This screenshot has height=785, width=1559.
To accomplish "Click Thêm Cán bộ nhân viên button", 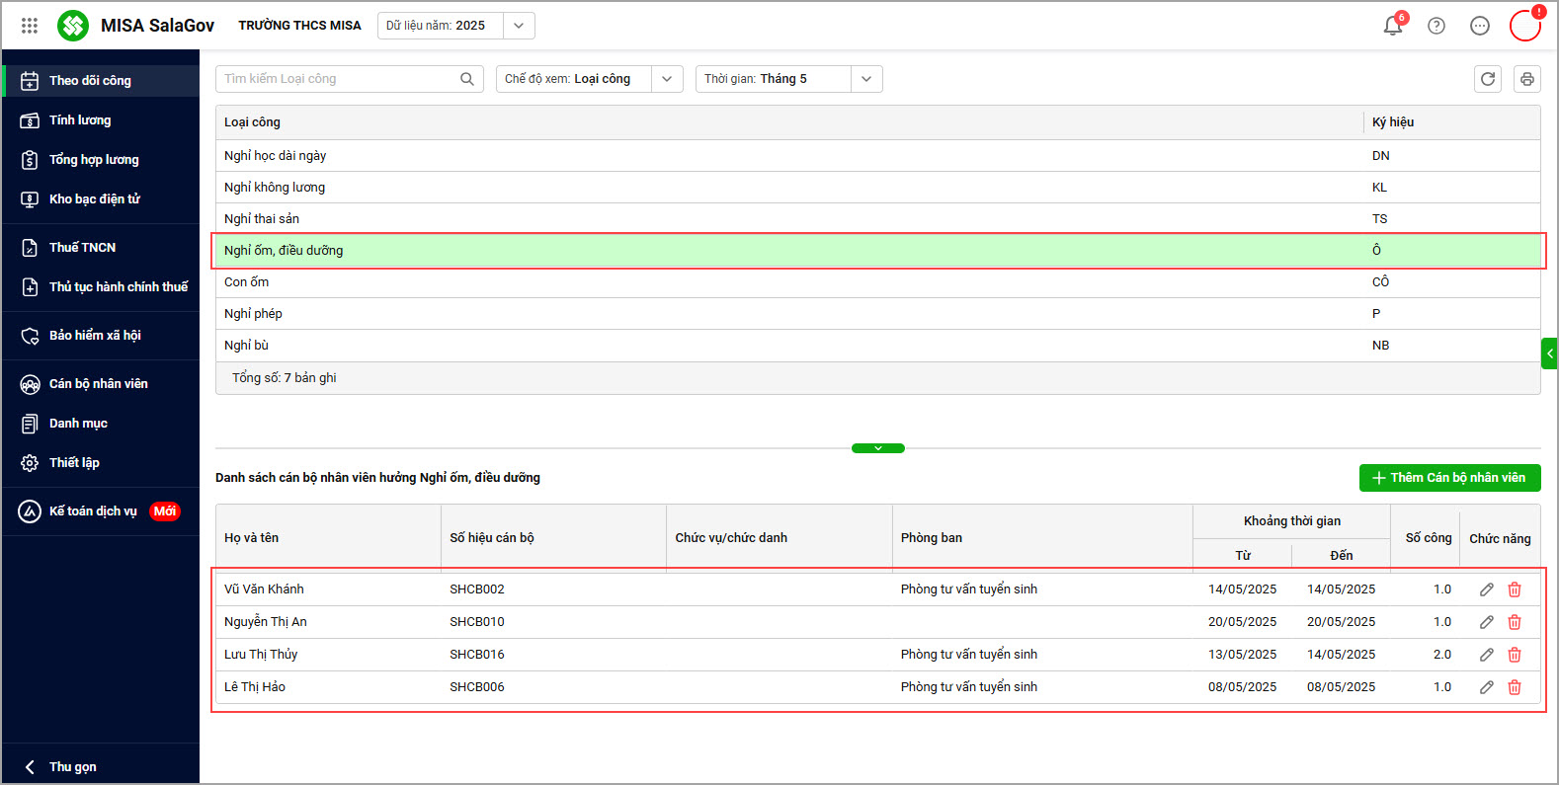I will [x=1449, y=478].
